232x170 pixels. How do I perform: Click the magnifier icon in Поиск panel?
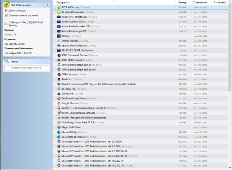[7, 61]
